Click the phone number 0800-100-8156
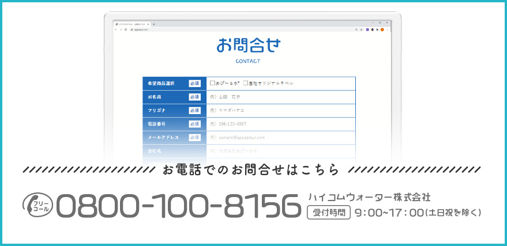The image size is (507, 246). click(179, 205)
